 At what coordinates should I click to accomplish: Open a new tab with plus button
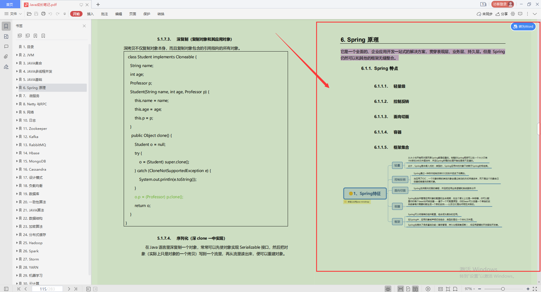coord(98,5)
